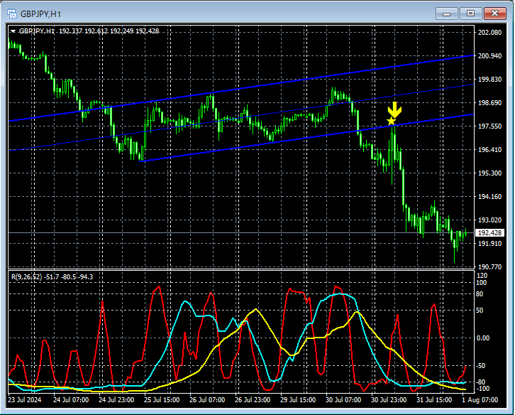Click the 198.690 price scale value

click(489, 103)
